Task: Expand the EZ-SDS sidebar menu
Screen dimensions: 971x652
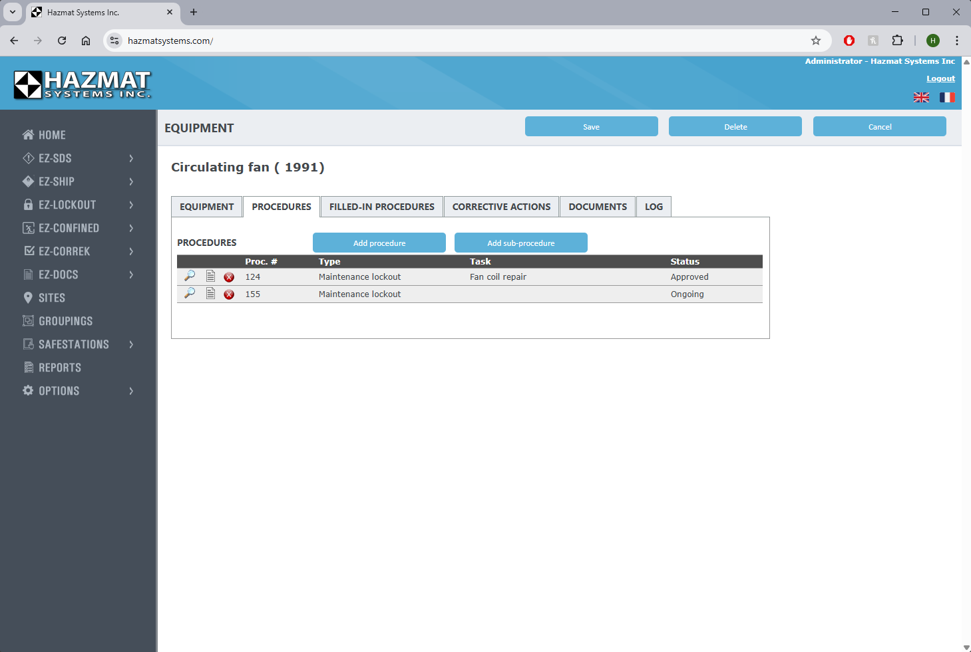Action: (78, 158)
